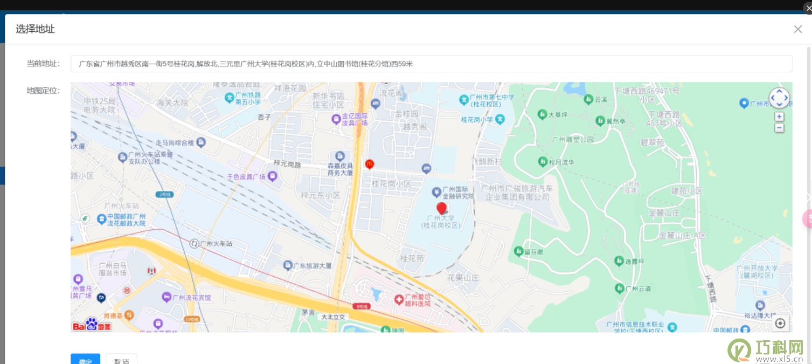
Task: Click the 广州市第七中学 school icon
Action: coord(463,99)
